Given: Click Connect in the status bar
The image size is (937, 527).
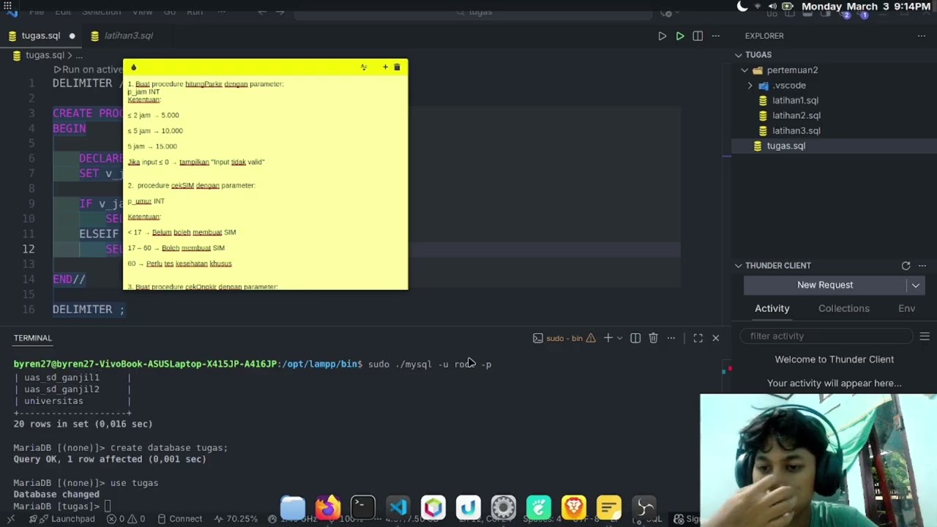Looking at the screenshot, I should click(179, 519).
